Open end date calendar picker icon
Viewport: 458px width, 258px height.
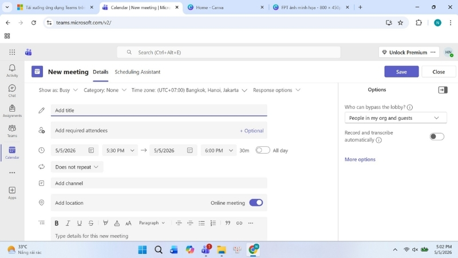pyautogui.click(x=190, y=150)
